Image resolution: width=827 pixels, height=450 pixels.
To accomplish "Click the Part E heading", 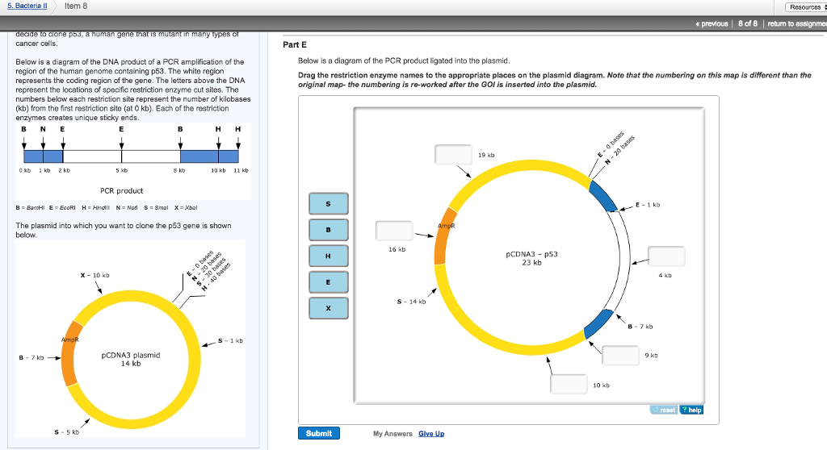I will pyautogui.click(x=294, y=45).
